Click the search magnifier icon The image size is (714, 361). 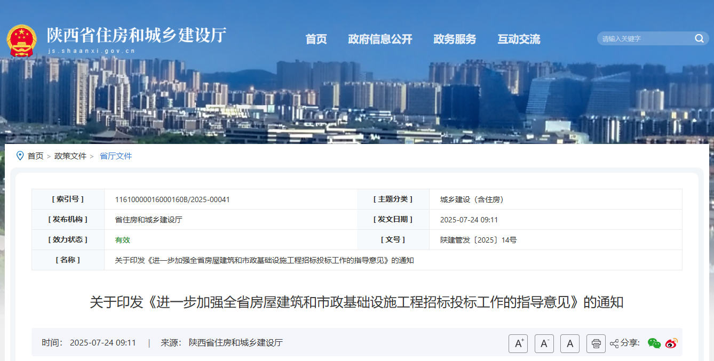(699, 38)
